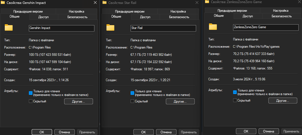Click location C:\Program Files\HoYoPlay\games
The image size is (302, 135).
pyautogui.click(x=256, y=47)
